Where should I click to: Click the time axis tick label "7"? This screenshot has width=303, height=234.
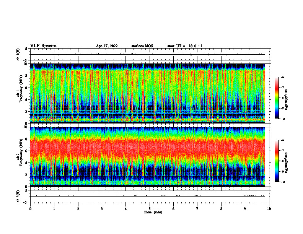click(197, 209)
